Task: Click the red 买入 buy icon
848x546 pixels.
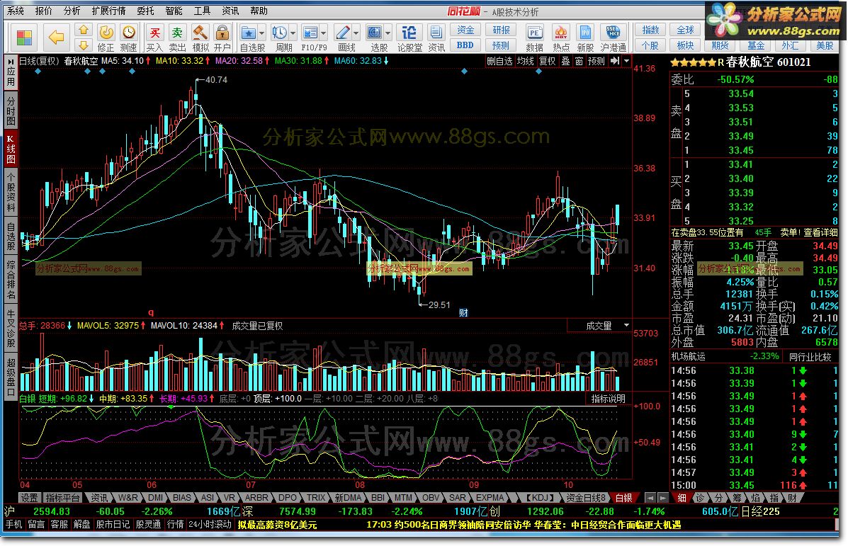Action: click(154, 33)
